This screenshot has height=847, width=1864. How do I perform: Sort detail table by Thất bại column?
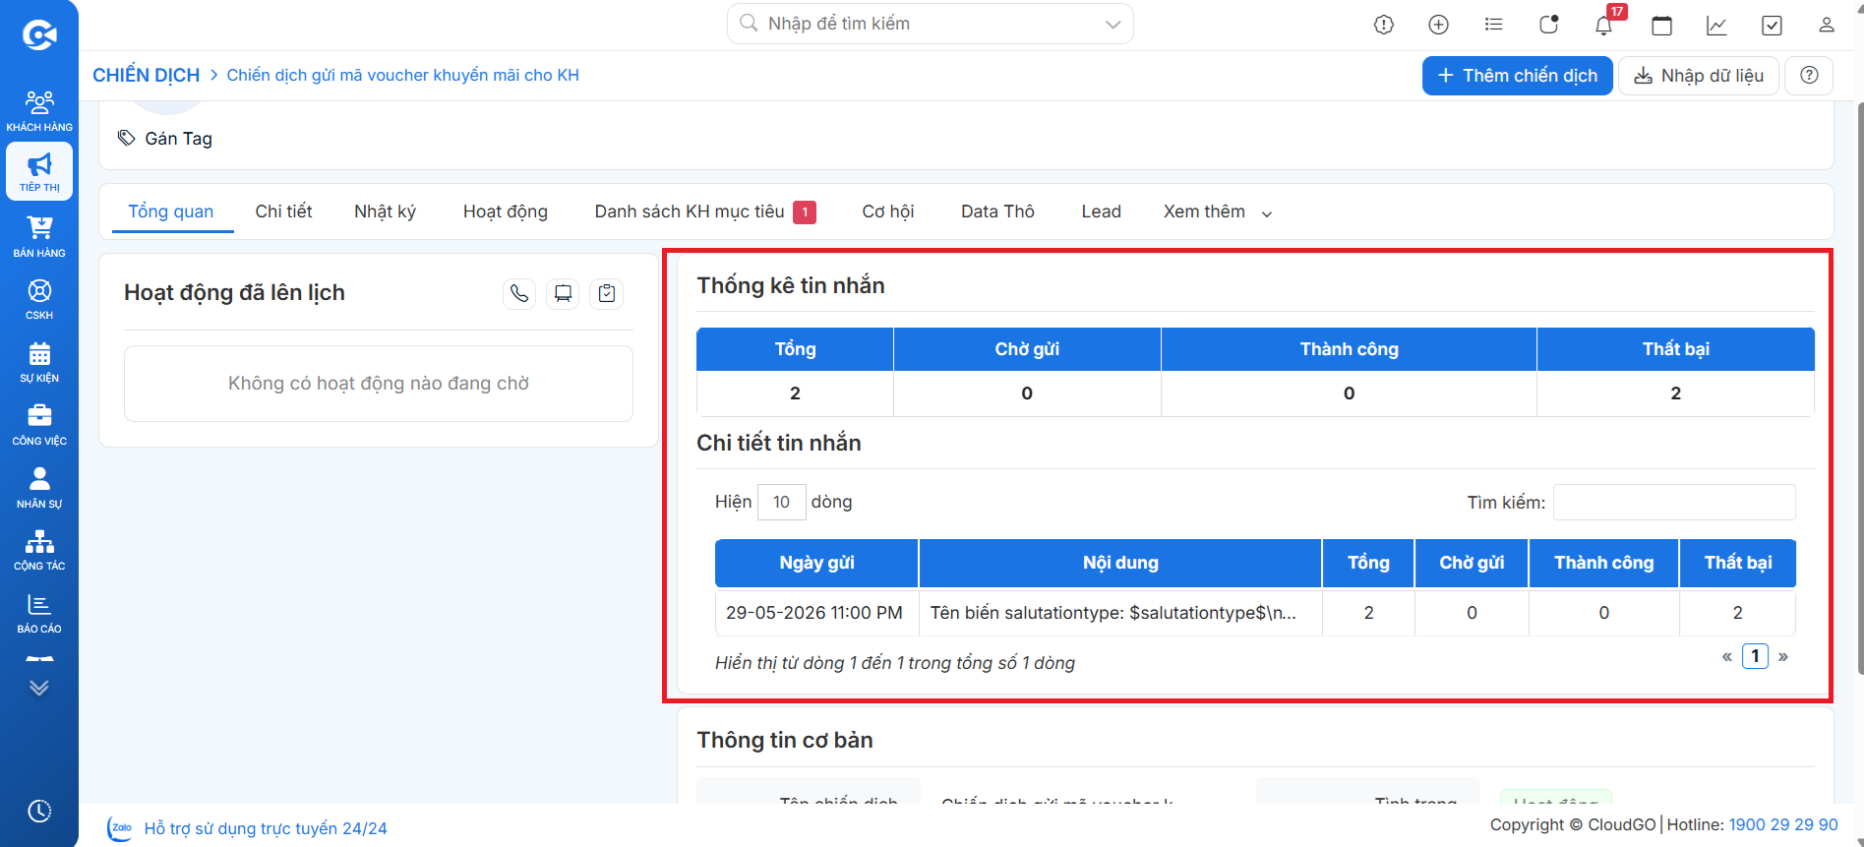tap(1737, 563)
